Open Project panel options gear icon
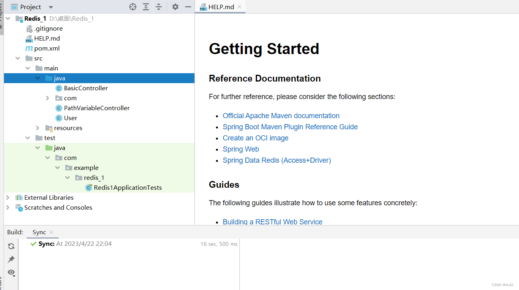The image size is (519, 290). [175, 7]
